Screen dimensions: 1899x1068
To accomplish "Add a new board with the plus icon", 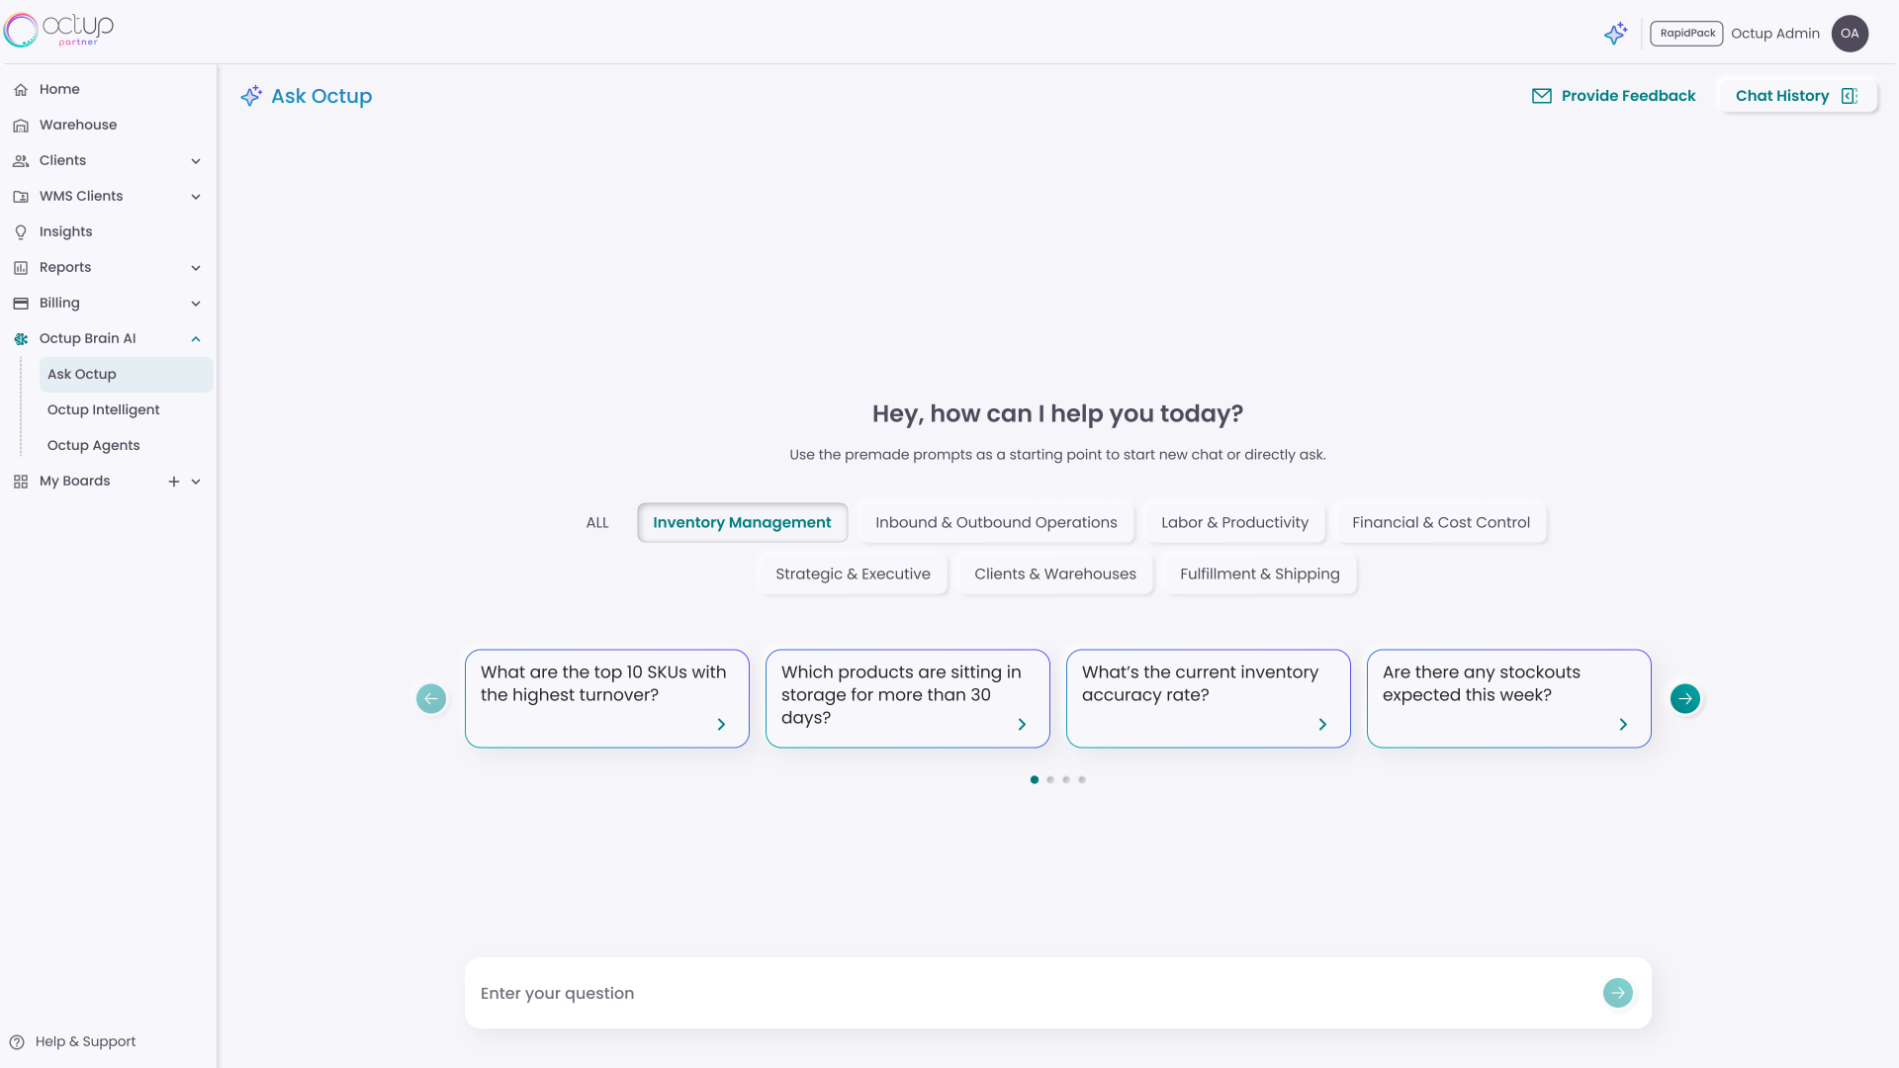I will [x=174, y=482].
